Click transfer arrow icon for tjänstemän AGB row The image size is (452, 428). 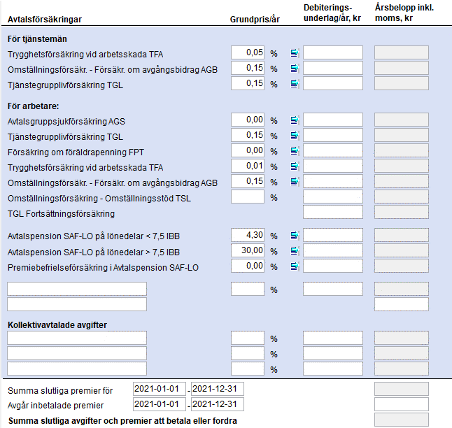tap(295, 69)
